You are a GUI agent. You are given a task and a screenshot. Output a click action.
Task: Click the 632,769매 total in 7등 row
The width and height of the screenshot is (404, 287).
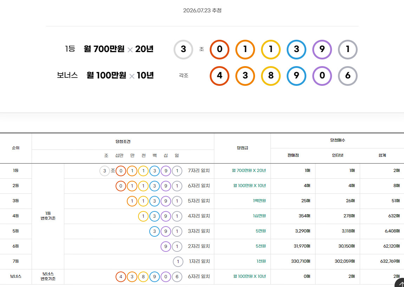coord(390,261)
